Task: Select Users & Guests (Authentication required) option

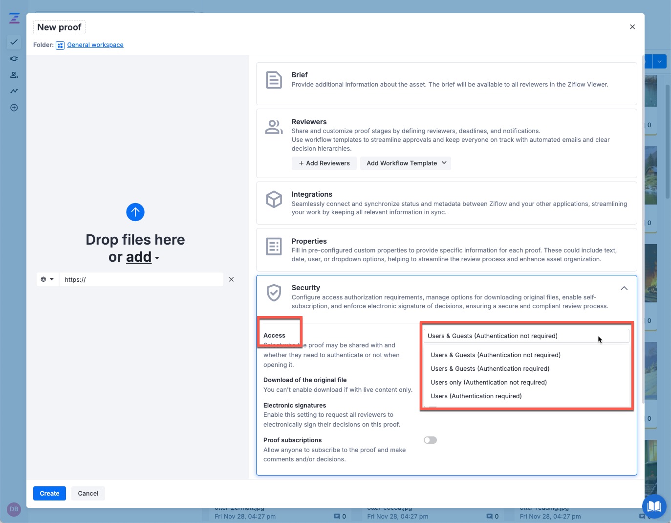Action: click(x=490, y=369)
